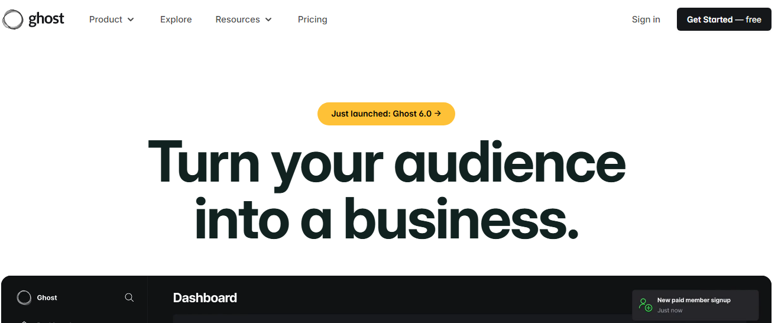Click the Sign in link

tap(646, 20)
